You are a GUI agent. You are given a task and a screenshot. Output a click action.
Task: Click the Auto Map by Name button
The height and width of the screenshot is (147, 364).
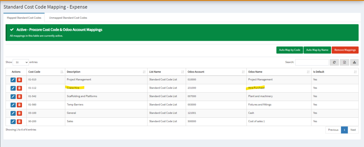[317, 50]
